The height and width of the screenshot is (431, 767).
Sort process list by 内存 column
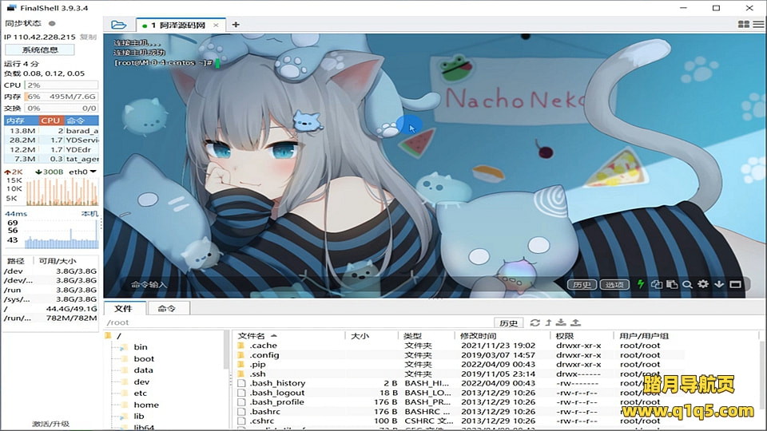(x=16, y=121)
